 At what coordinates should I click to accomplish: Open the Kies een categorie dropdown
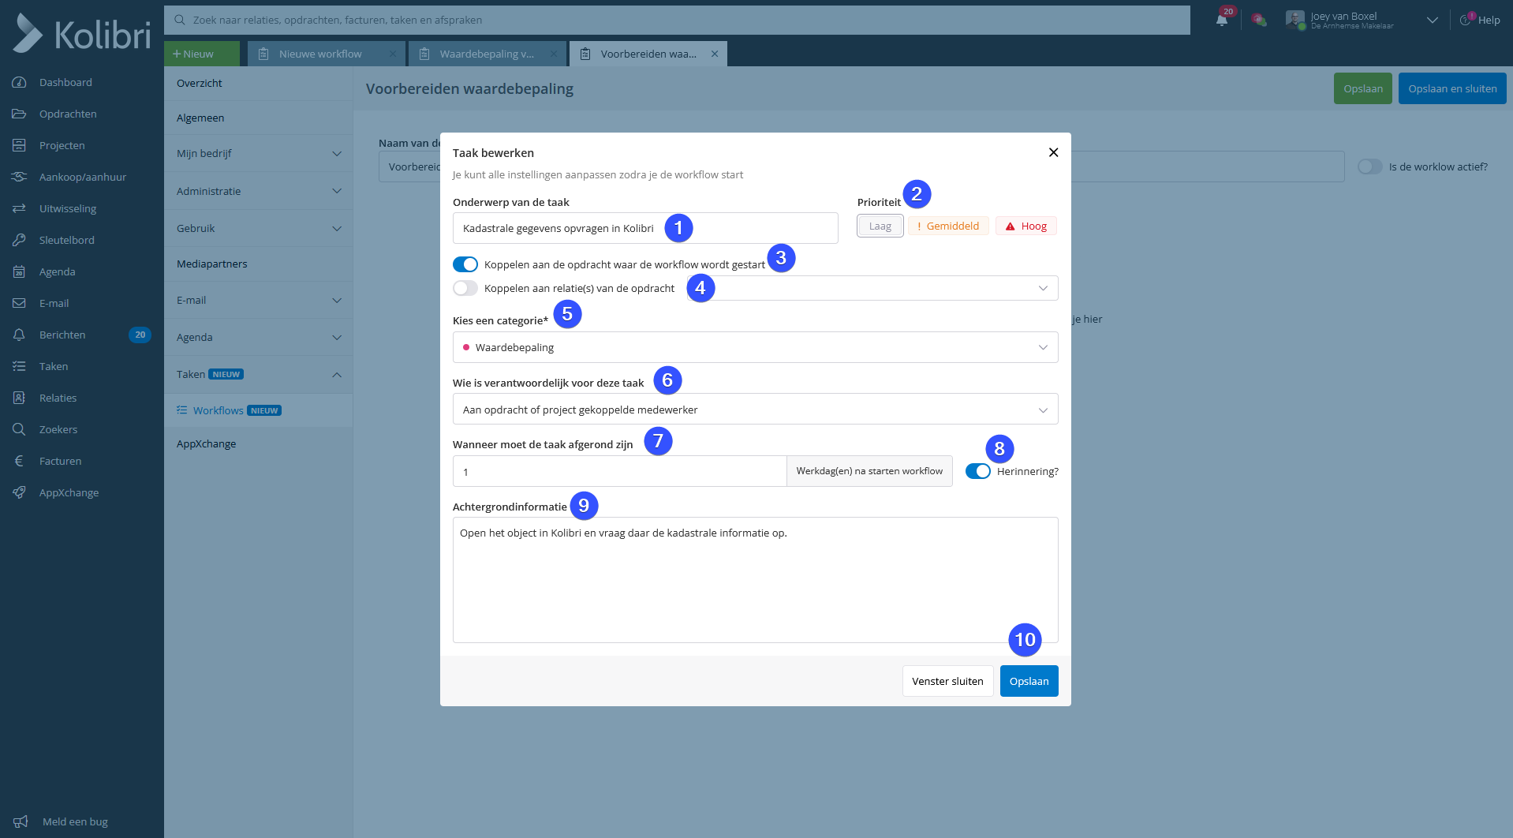tap(755, 347)
